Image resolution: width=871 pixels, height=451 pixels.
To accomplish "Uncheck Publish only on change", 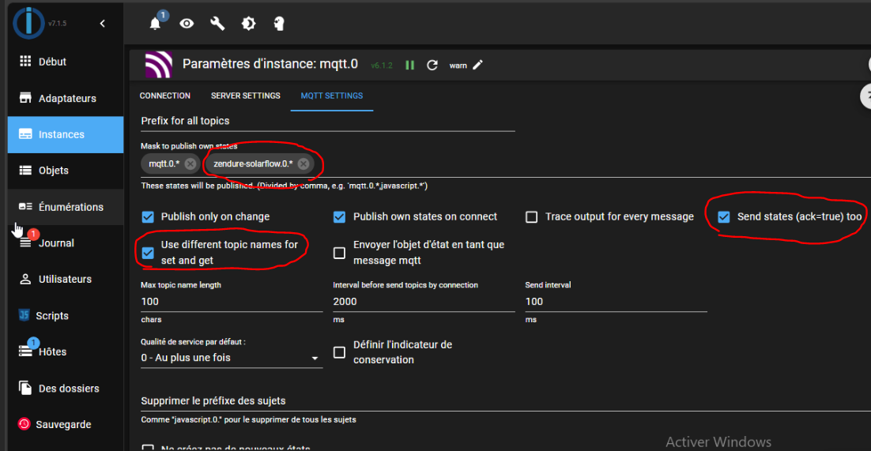I will (148, 216).
